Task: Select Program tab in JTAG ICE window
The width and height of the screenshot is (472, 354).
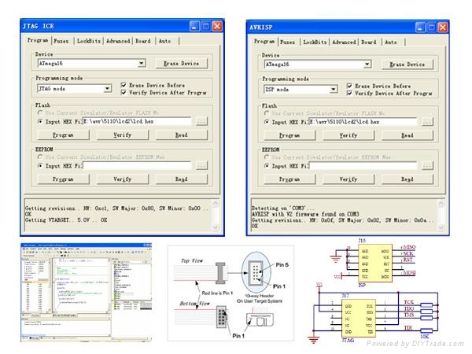Action: [x=38, y=40]
